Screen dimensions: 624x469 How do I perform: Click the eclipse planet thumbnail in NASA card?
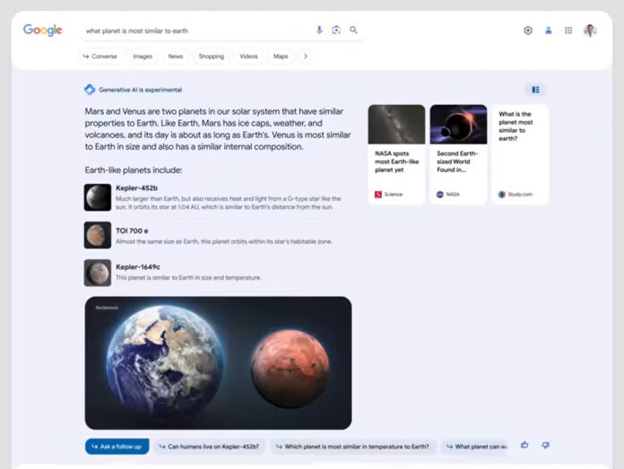coord(458,125)
